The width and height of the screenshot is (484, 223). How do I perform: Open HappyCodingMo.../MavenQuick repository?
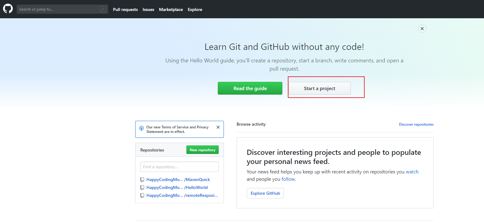tap(178, 179)
